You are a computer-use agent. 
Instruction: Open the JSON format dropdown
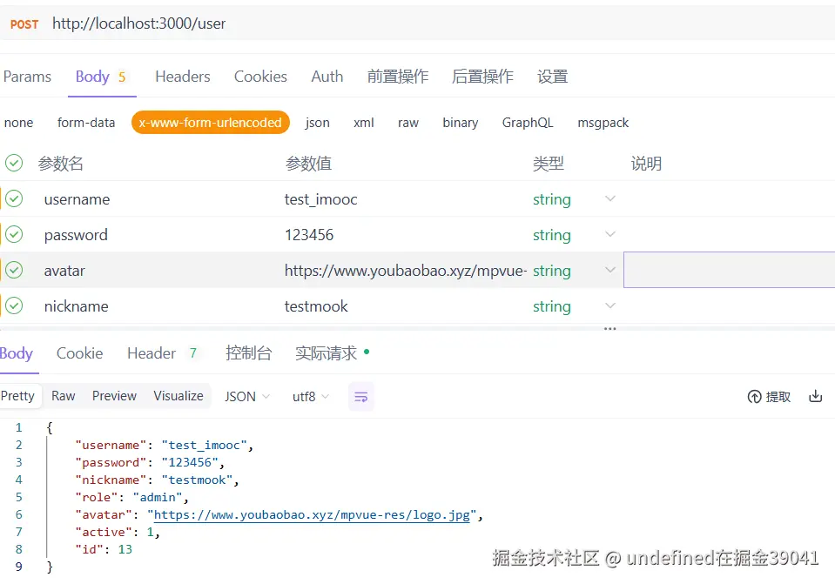[247, 397]
